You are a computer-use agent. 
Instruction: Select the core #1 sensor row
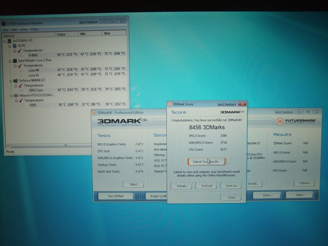[x=74, y=75]
